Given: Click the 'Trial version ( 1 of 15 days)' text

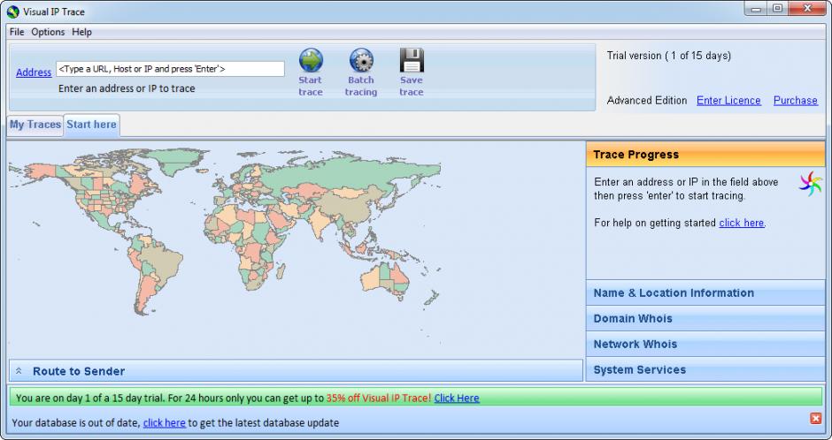Looking at the screenshot, I should [669, 56].
